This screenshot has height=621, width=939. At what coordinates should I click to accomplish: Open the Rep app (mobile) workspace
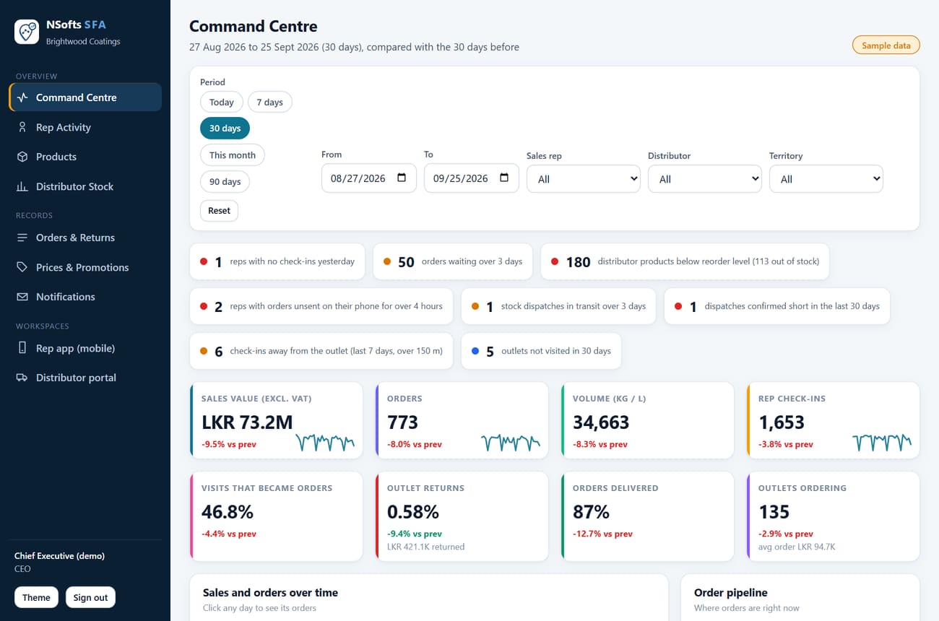click(x=85, y=348)
